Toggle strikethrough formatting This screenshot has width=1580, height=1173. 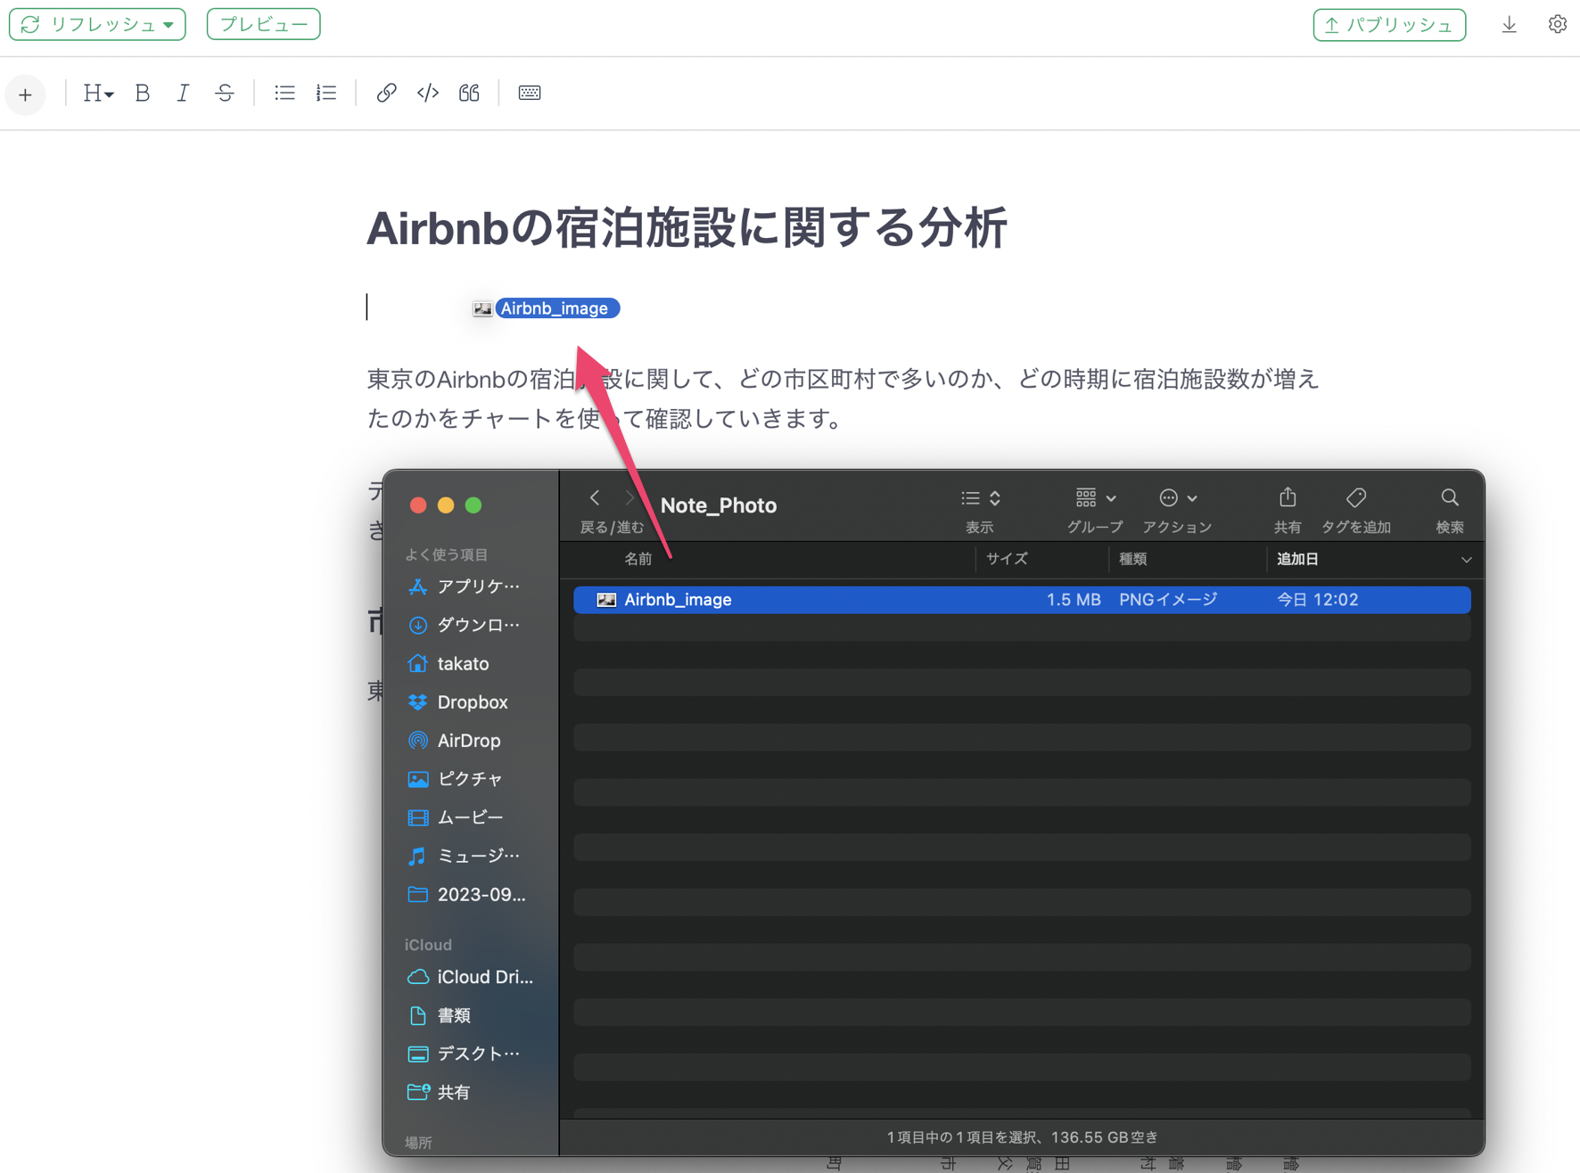point(225,93)
